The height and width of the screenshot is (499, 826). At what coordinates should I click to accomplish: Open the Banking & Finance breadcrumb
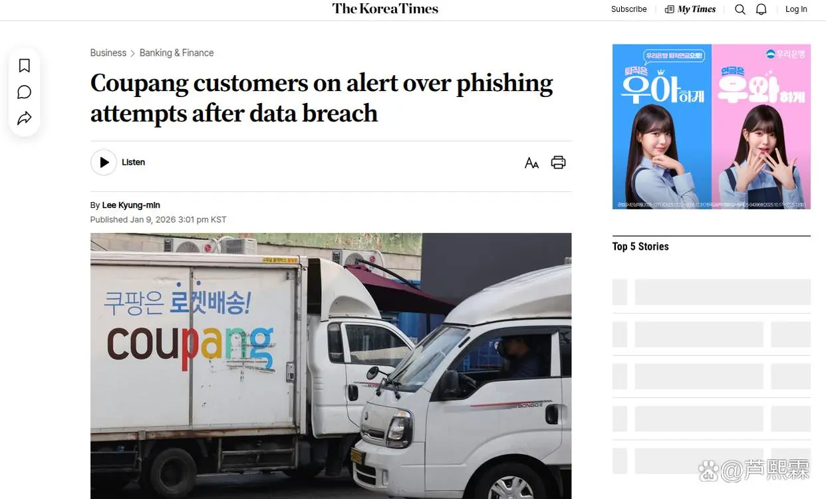[x=176, y=53]
